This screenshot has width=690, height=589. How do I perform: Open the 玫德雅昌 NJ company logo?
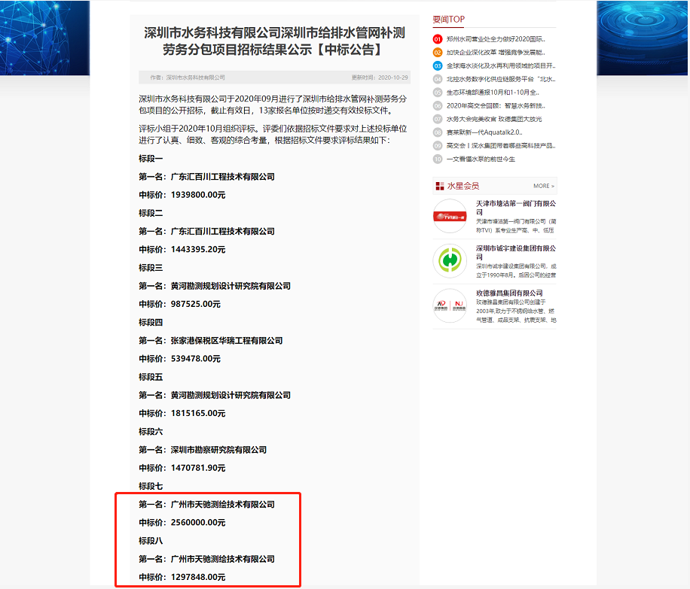450,305
